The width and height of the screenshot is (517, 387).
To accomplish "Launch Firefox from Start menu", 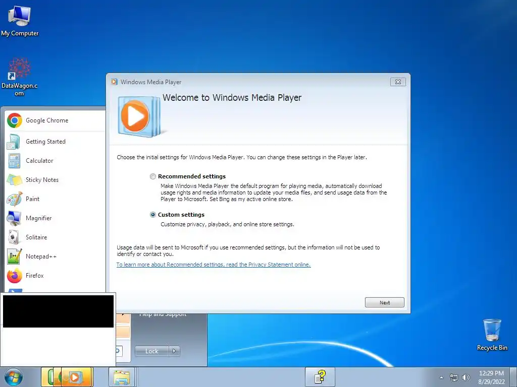I will (56, 276).
